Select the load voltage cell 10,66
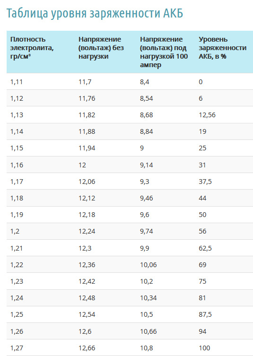253x356 pixels. coord(148,331)
